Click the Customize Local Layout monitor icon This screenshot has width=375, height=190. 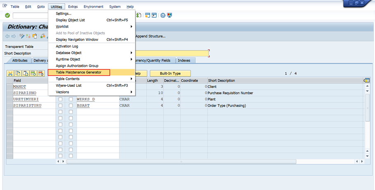click(169, 15)
